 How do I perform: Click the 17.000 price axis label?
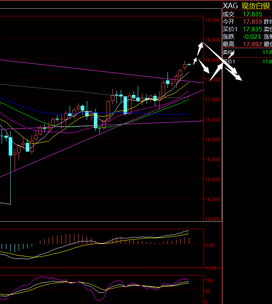pyautogui.click(x=213, y=100)
